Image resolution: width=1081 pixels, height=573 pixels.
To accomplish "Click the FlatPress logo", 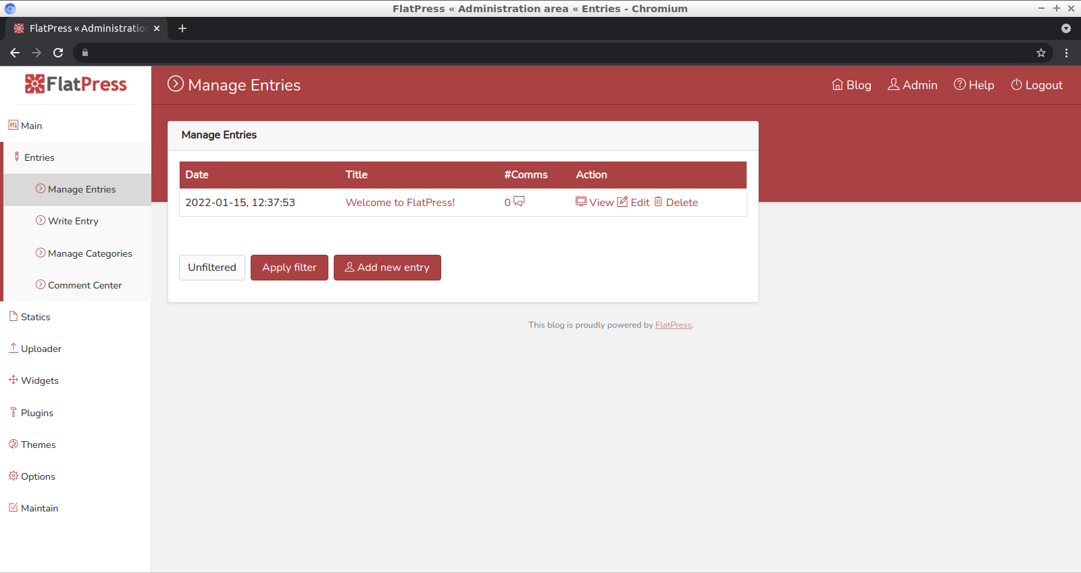I will tap(76, 84).
